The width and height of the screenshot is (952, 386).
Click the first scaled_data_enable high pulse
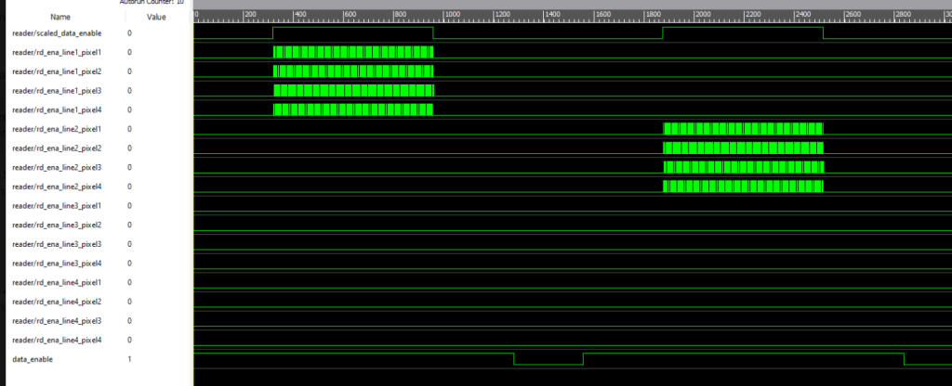353,32
